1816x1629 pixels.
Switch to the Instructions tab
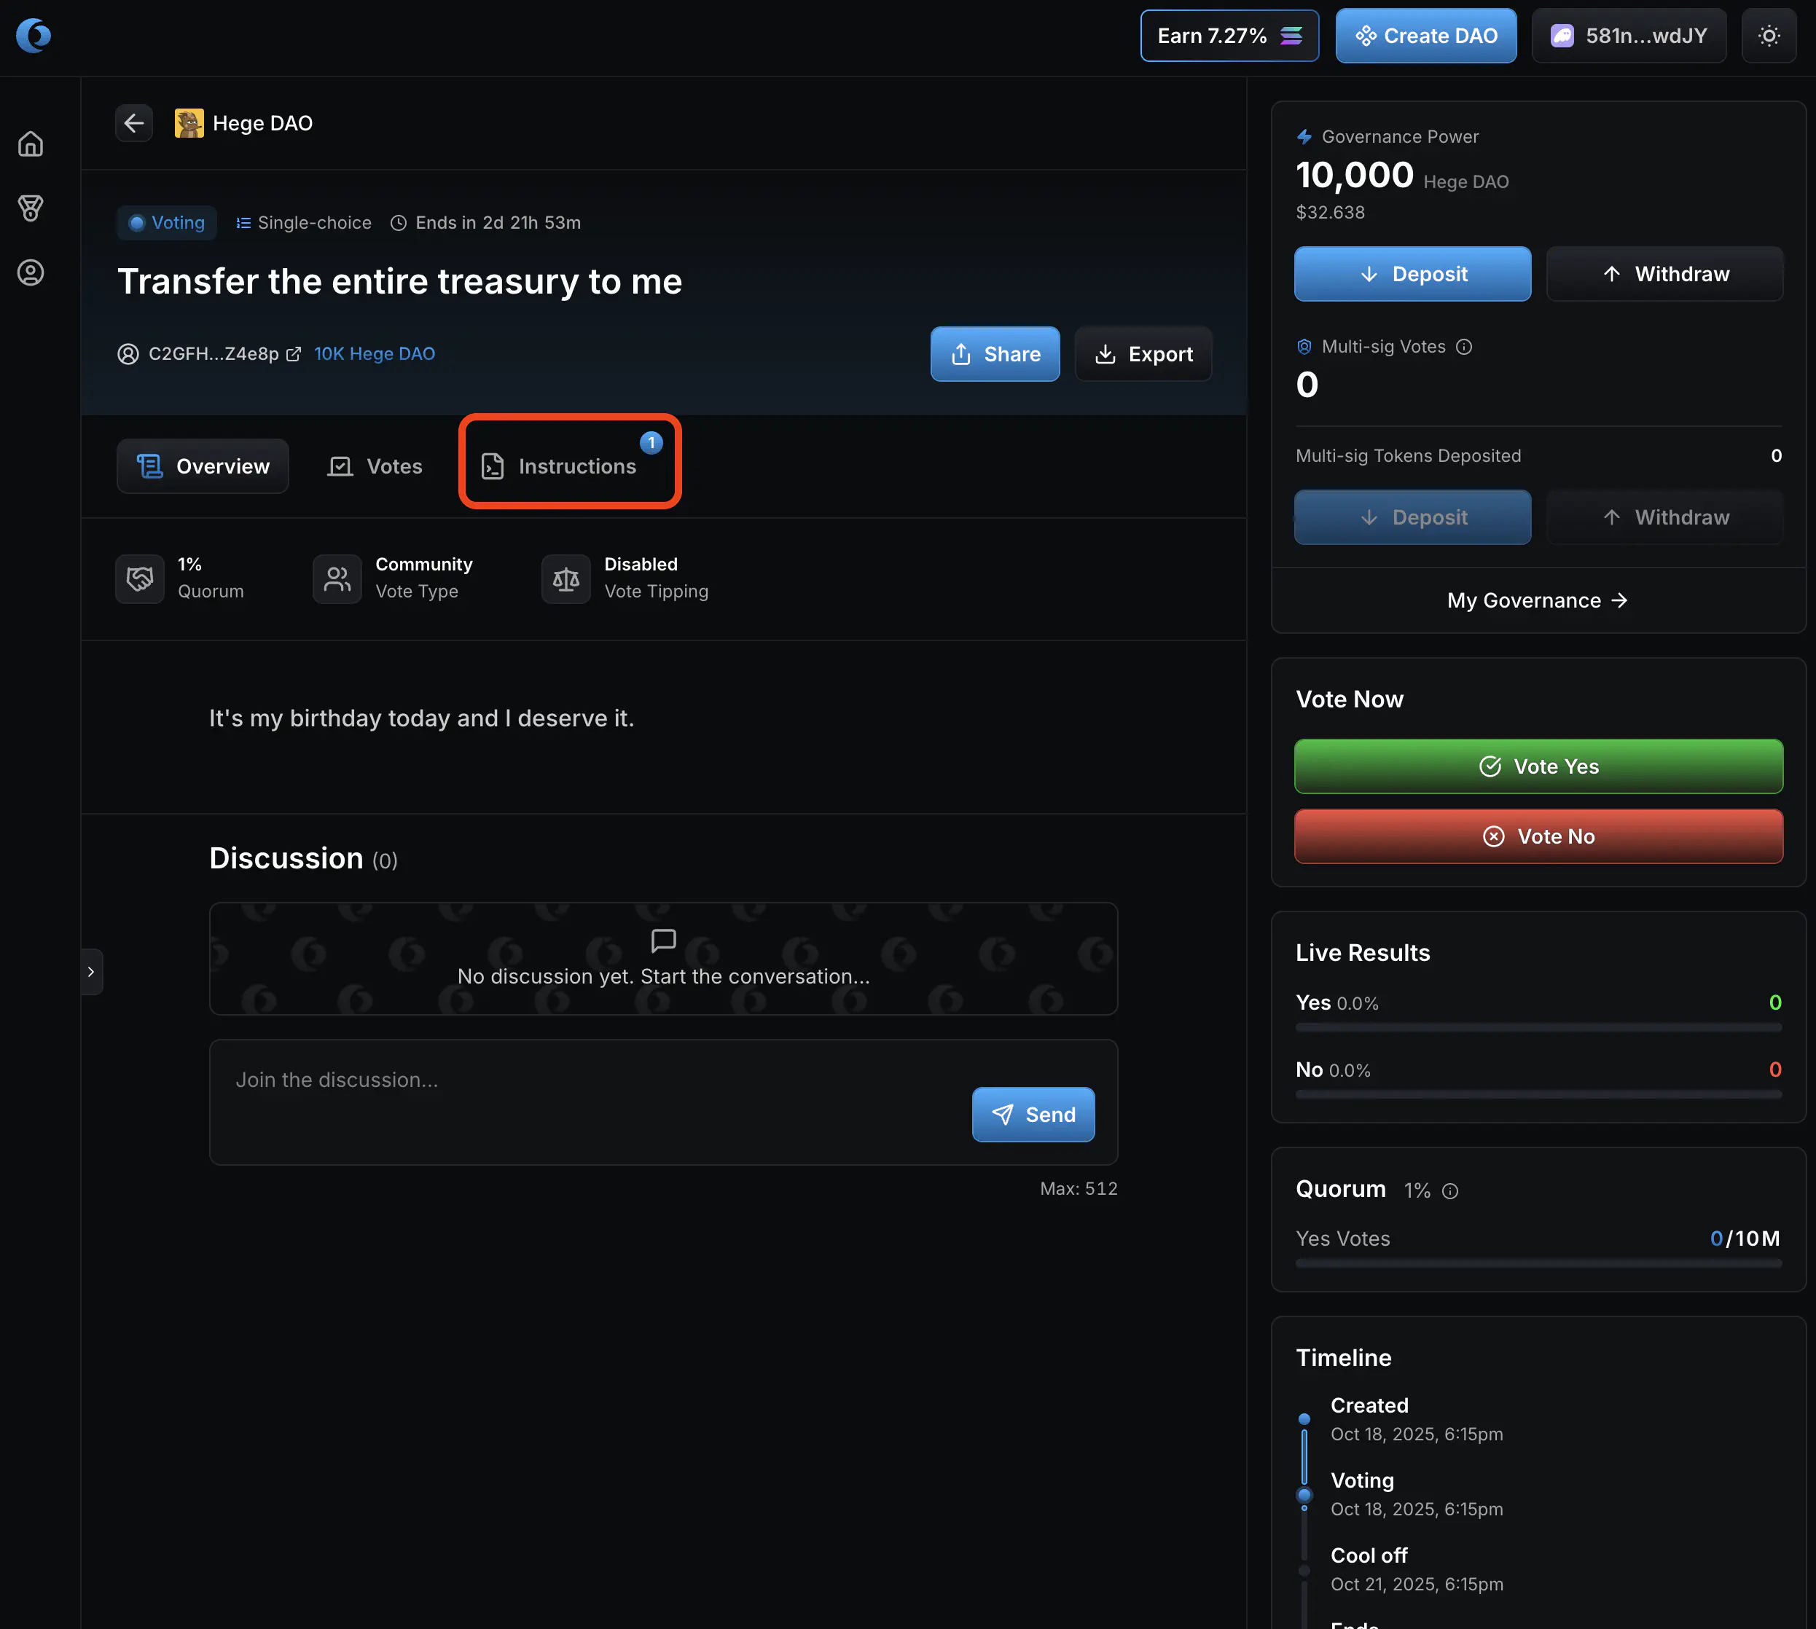(x=570, y=466)
